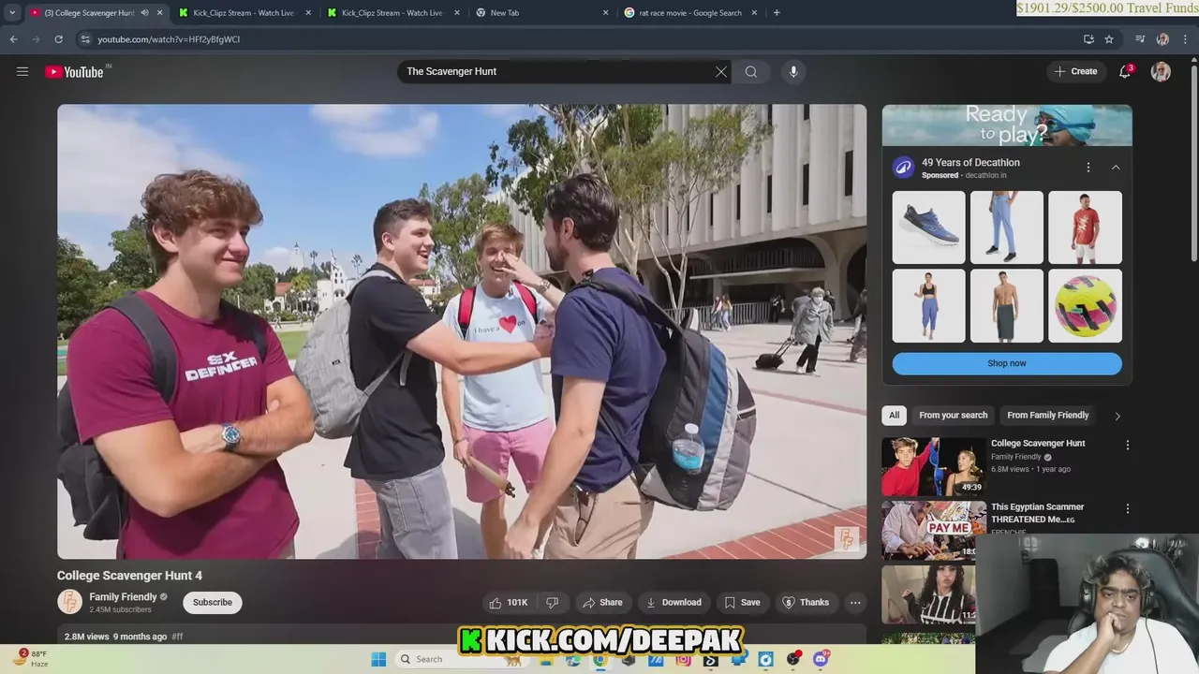1199x674 pixels.
Task: Like the video with thumbs up
Action: click(507, 603)
